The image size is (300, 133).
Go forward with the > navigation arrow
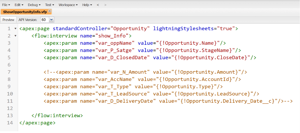105,5
